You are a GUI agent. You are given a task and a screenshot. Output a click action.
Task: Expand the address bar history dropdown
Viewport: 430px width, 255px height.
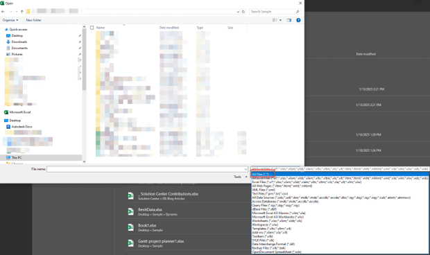(238, 12)
